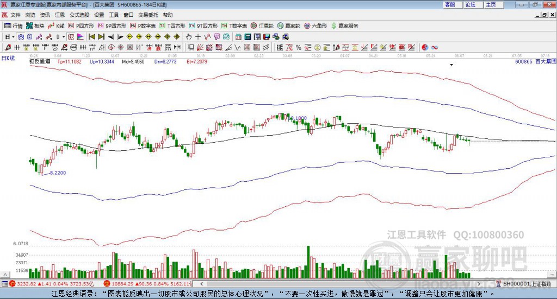Open the P四方形 tool
557x299 pixels.
[x=81, y=26]
